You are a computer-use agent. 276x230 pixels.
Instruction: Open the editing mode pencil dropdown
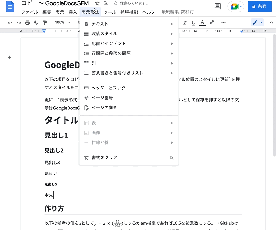(x=257, y=22)
